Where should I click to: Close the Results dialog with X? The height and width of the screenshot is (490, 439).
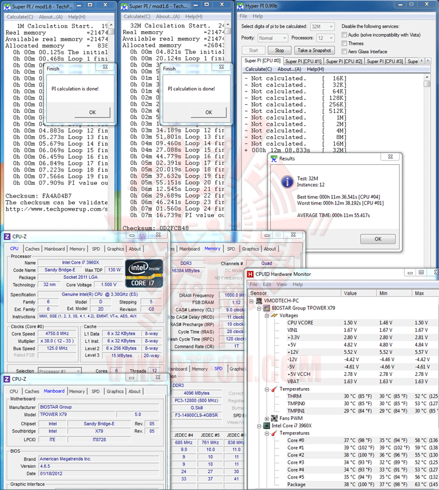point(390,157)
